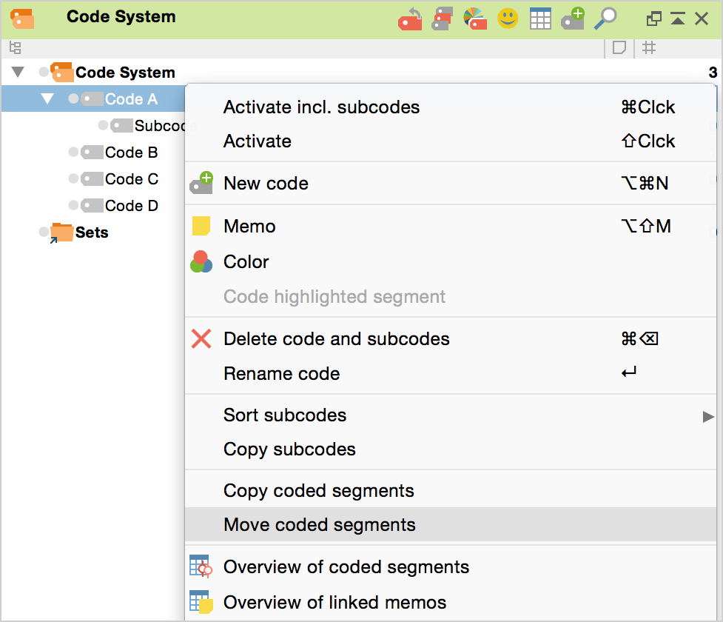This screenshot has height=622, width=723.
Task: Click the reset activations red tag icon
Action: pyautogui.click(x=409, y=19)
